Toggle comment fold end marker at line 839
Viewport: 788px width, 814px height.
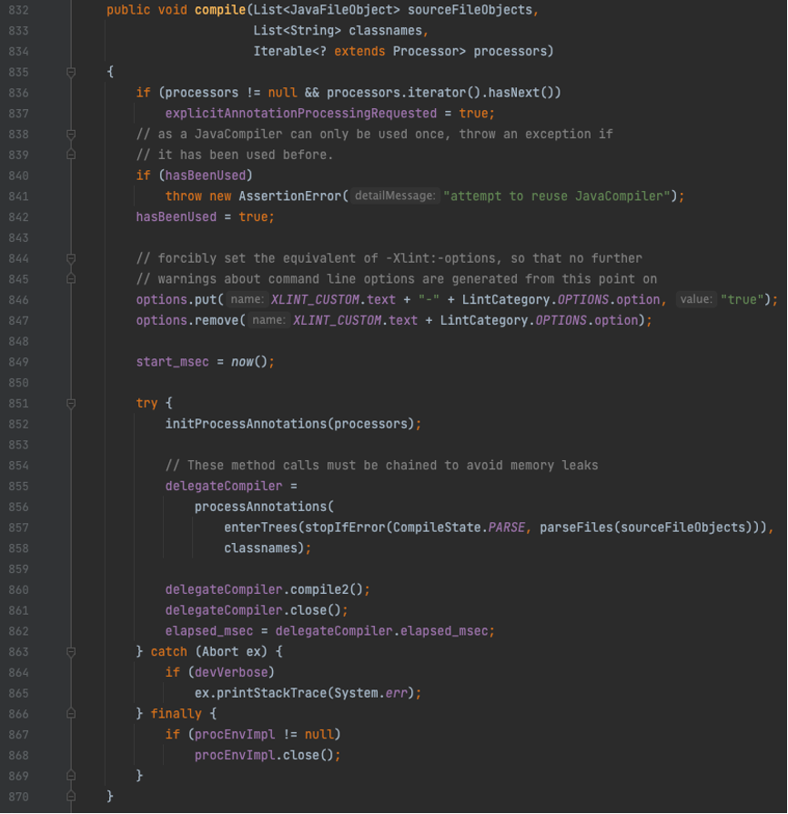[x=71, y=155]
